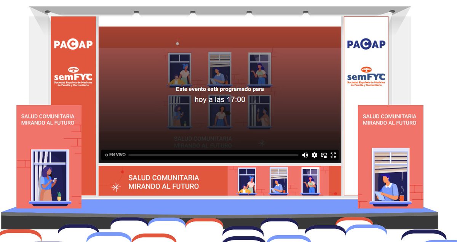
Task: Click the left podium 'SALUD COMUNITARIA' title
Action: 48,116
